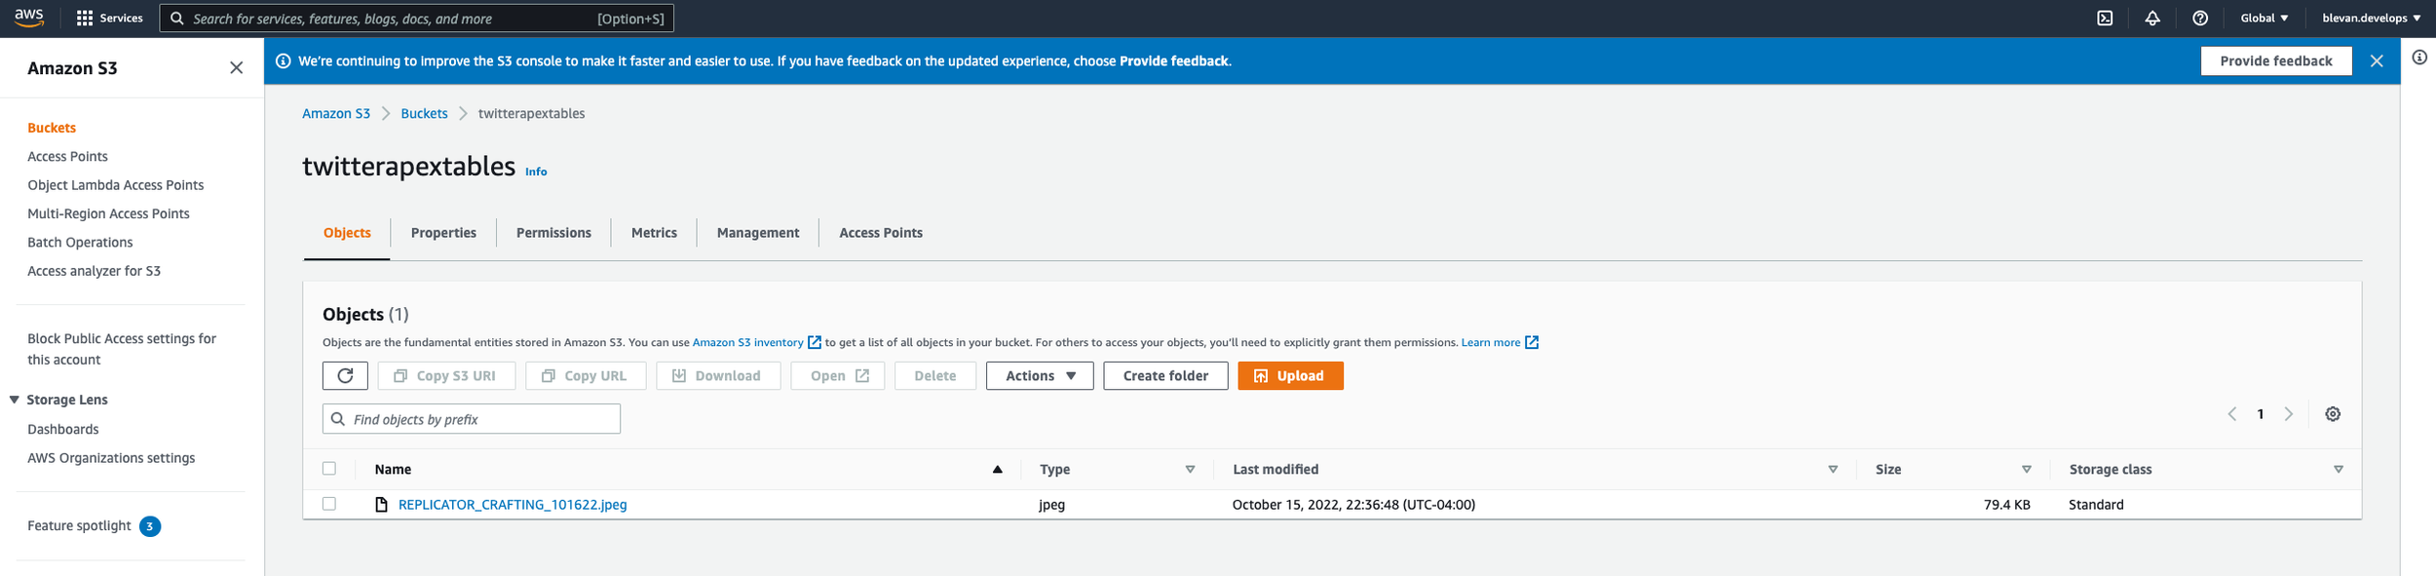Click the Create folder button
This screenshot has width=2436, height=576.
point(1165,376)
